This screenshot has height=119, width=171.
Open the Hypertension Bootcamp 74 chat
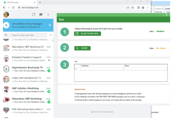point(28,69)
